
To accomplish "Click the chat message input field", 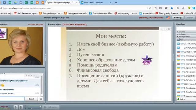I will 12,99.
